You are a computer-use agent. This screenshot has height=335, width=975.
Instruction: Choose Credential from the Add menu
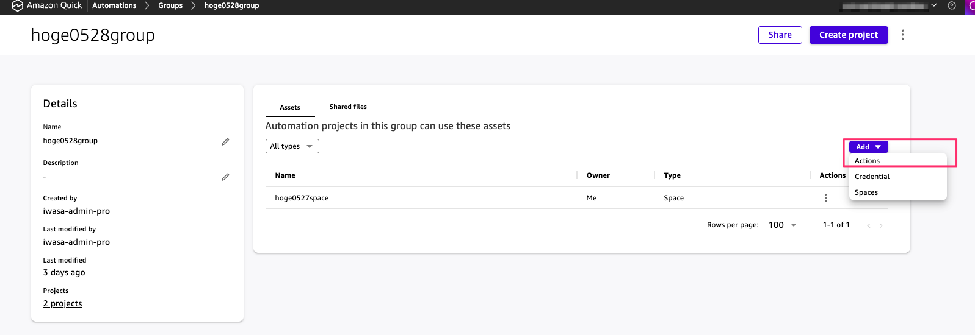pyautogui.click(x=897, y=177)
